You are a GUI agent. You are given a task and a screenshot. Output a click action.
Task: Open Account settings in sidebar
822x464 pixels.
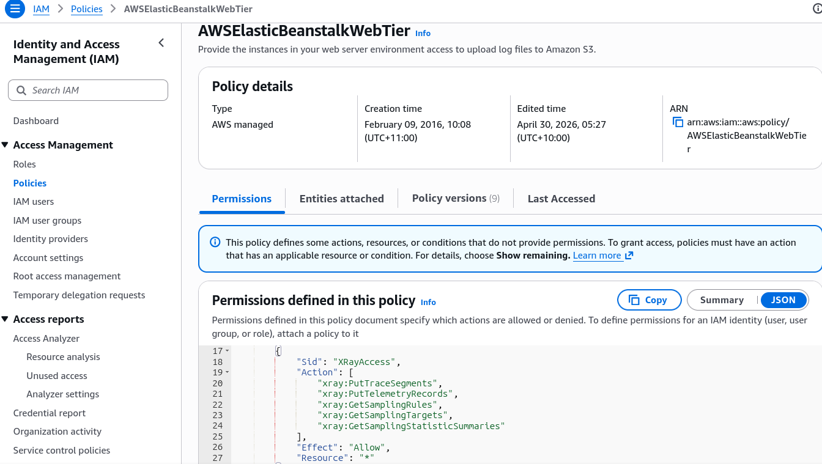tap(48, 258)
